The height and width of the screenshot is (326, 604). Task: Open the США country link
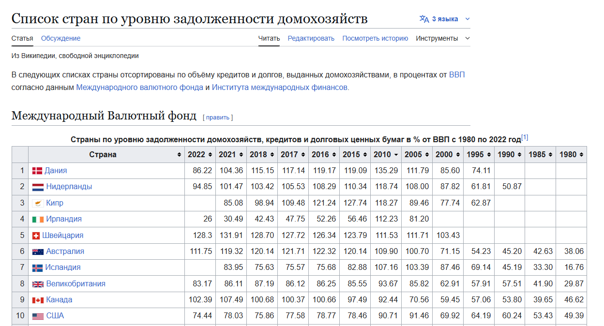[55, 316]
